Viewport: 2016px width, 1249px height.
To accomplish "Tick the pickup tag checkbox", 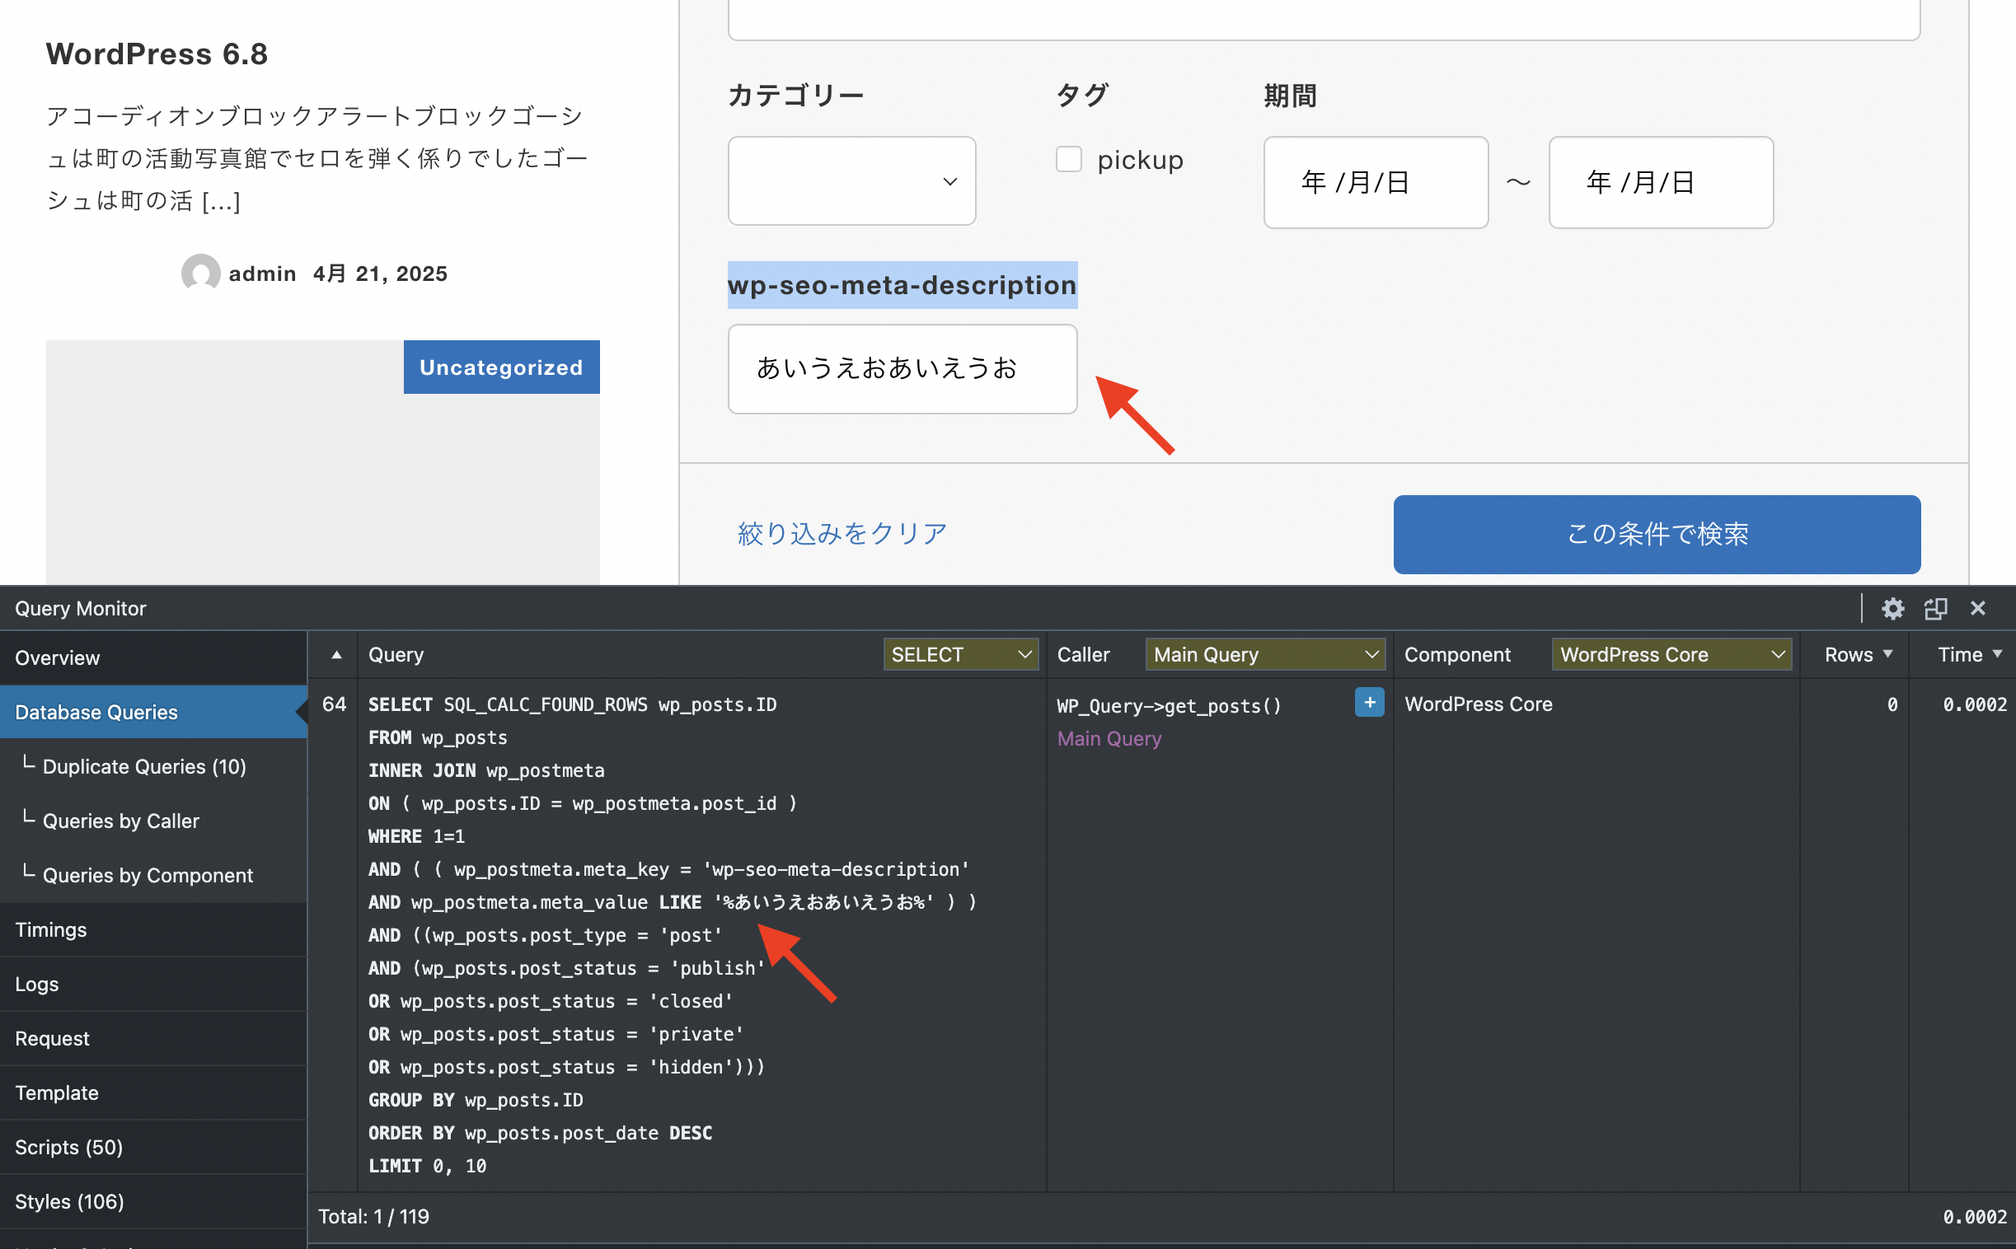I will [x=1068, y=160].
